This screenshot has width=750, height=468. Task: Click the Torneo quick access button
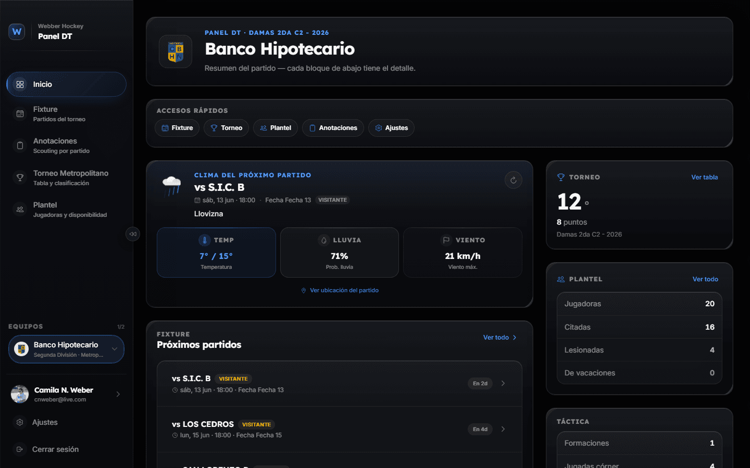tap(227, 128)
